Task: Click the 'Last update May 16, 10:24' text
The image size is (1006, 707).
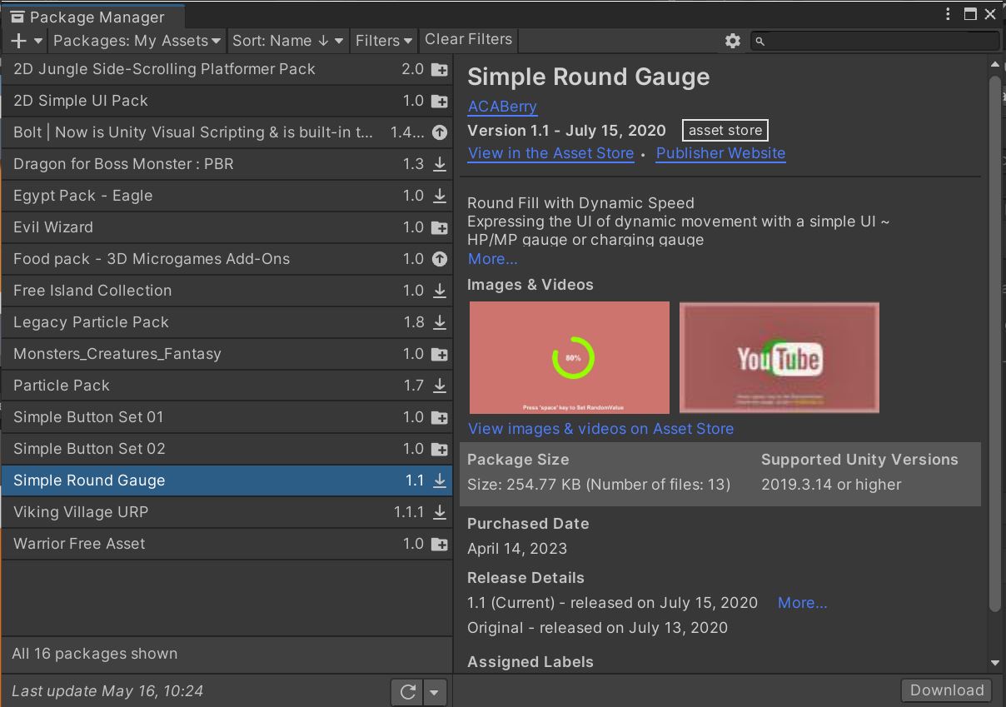Action: tap(107, 691)
